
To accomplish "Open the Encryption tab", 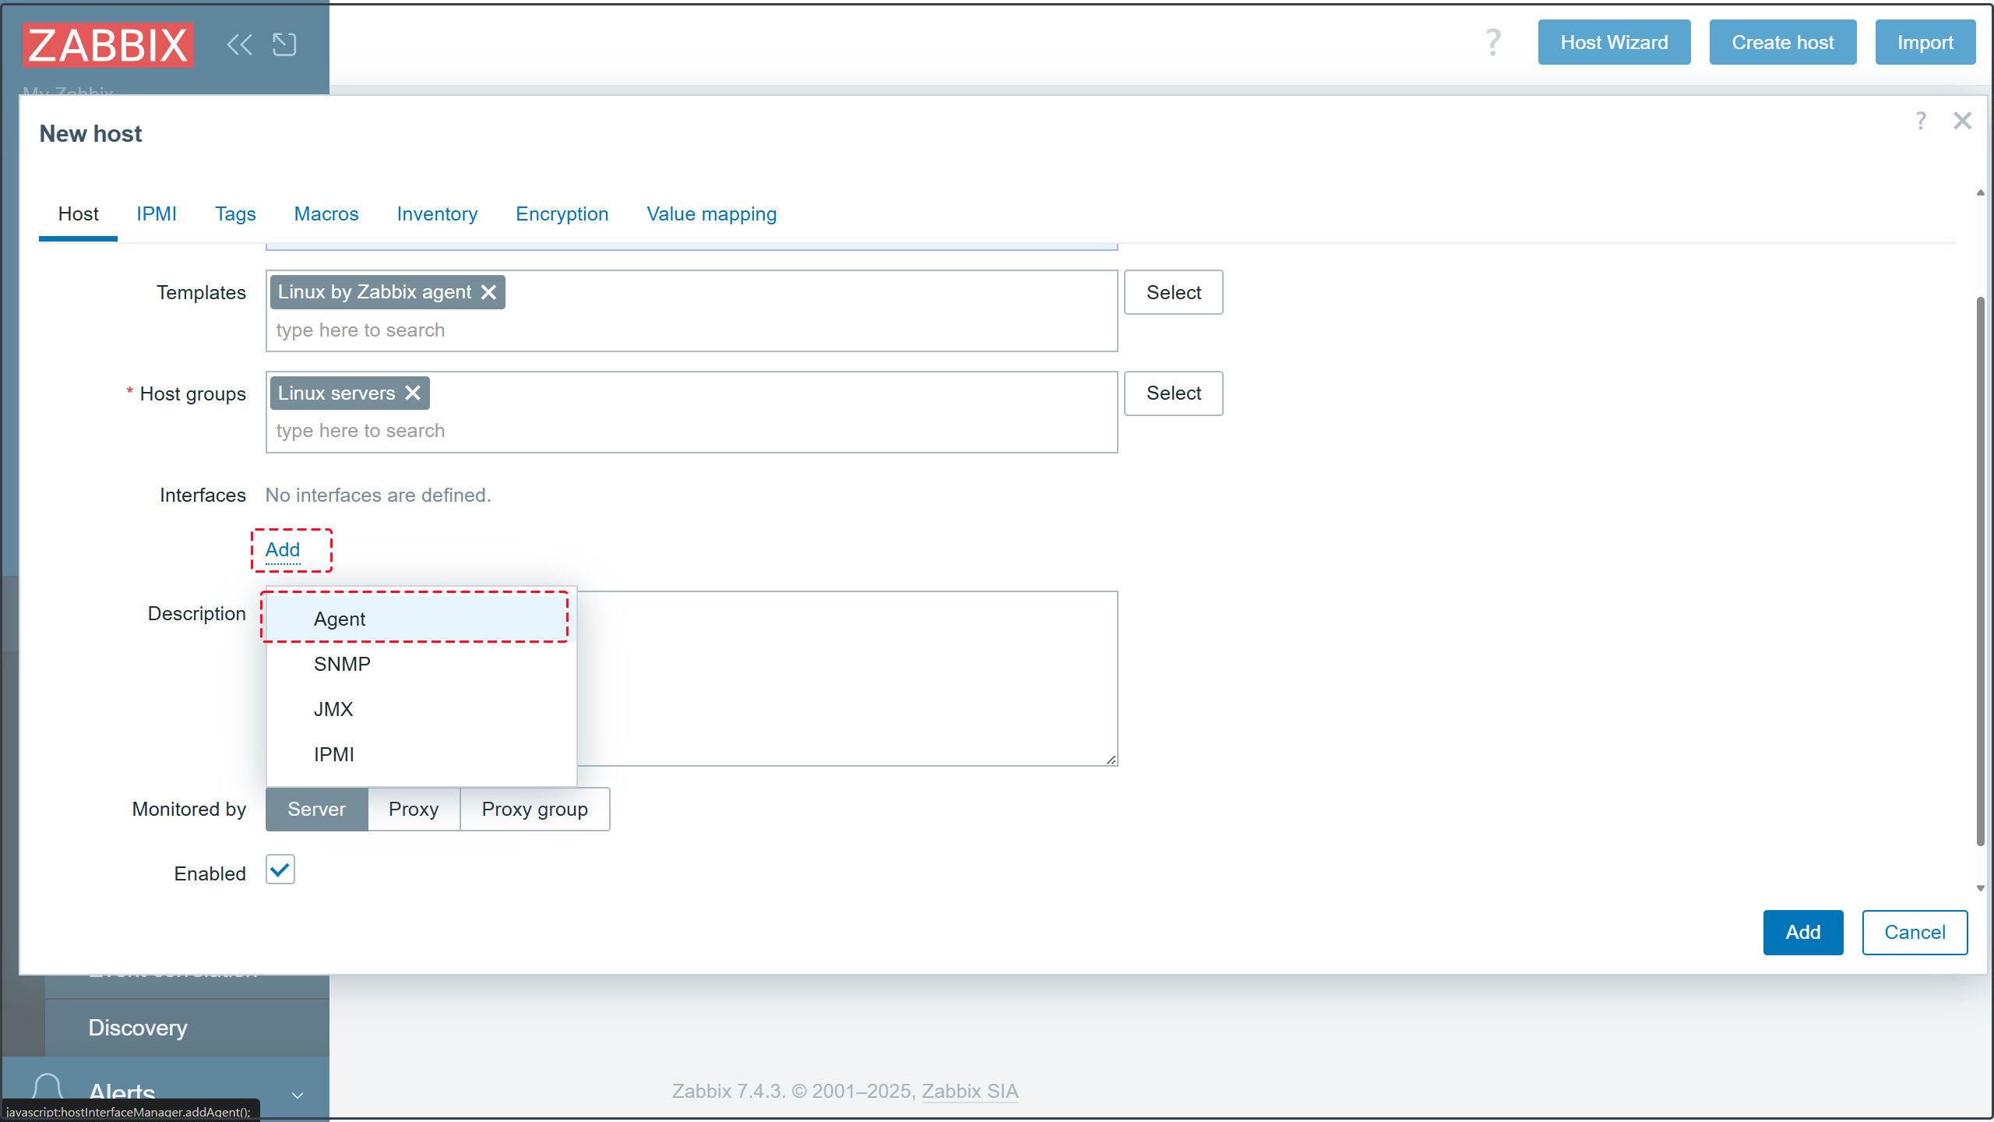I will pos(562,214).
